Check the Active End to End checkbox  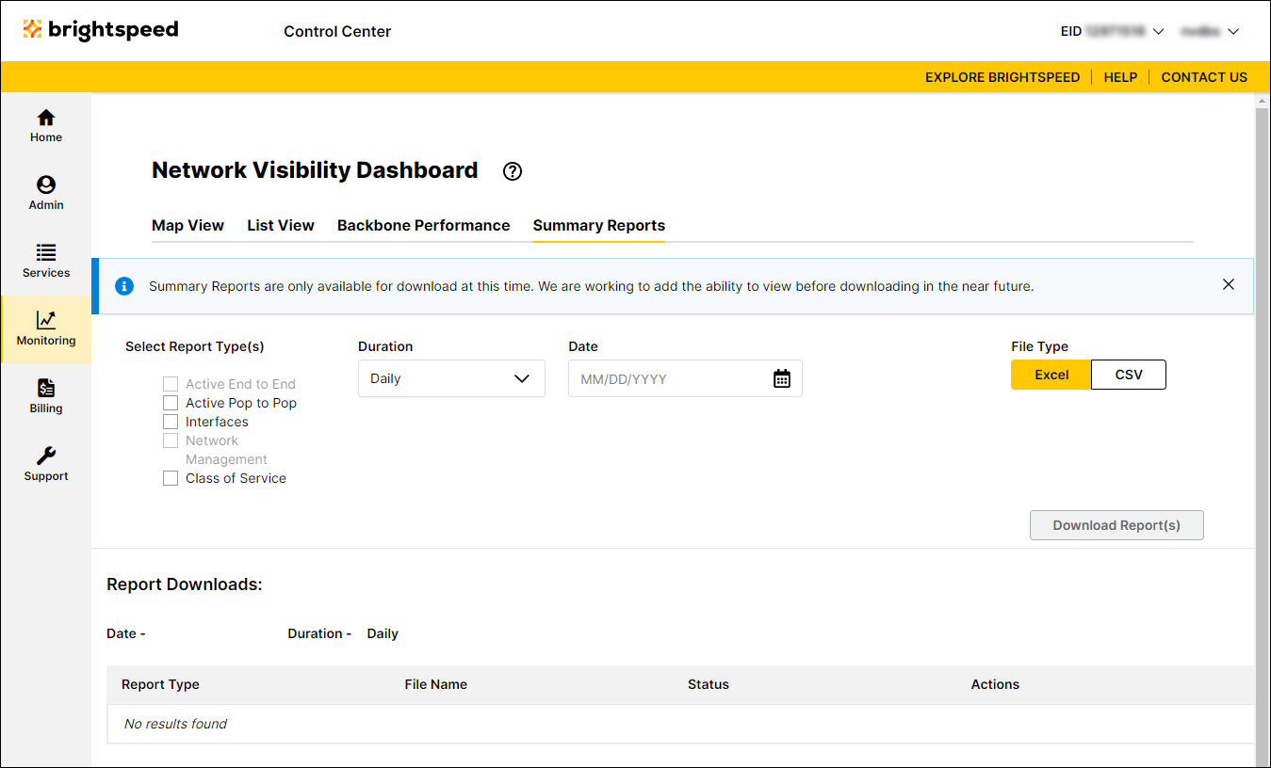click(171, 384)
